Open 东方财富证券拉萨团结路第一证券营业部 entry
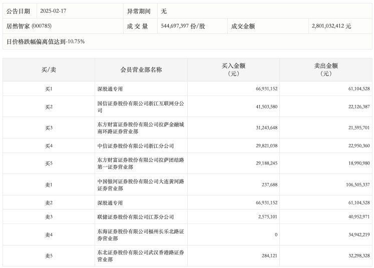The height and width of the screenshot is (268, 374). [x=141, y=163]
